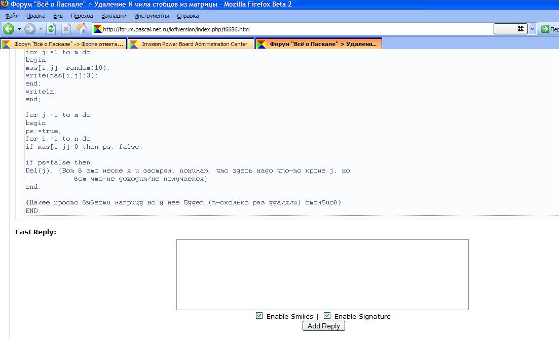Viewport: 559px width, 339px height.
Task: Click the Stop loading button
Action: click(66, 29)
